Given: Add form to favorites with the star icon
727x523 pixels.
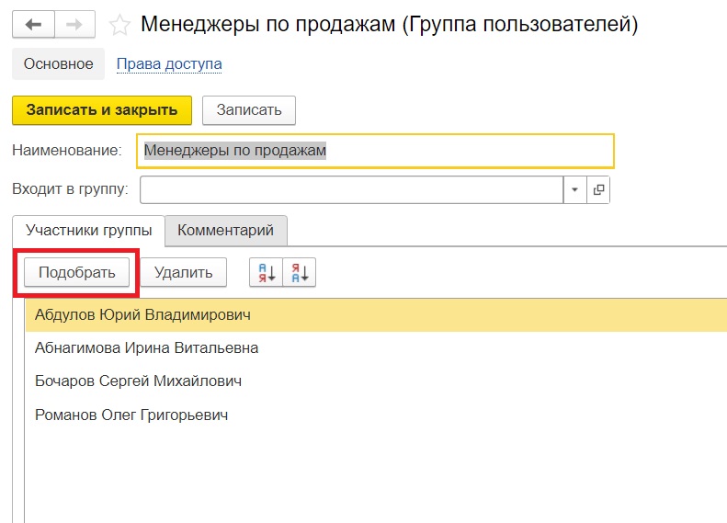Looking at the screenshot, I should [119, 25].
